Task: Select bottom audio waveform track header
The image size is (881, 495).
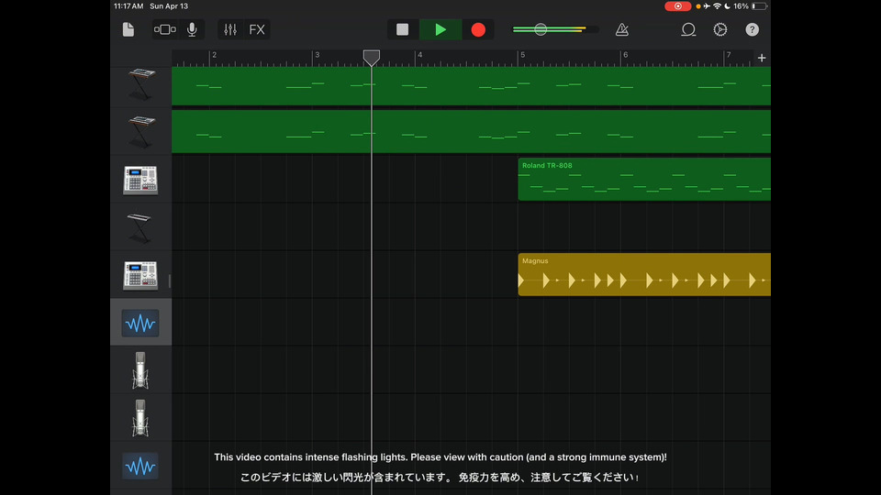Action: (x=140, y=466)
